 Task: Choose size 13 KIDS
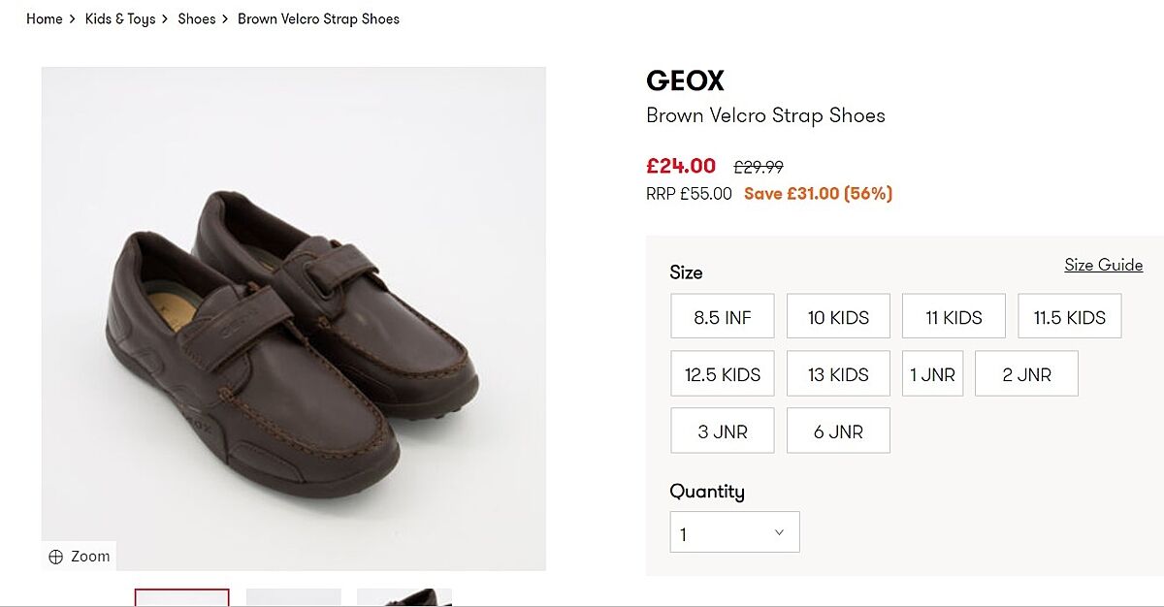[838, 374]
